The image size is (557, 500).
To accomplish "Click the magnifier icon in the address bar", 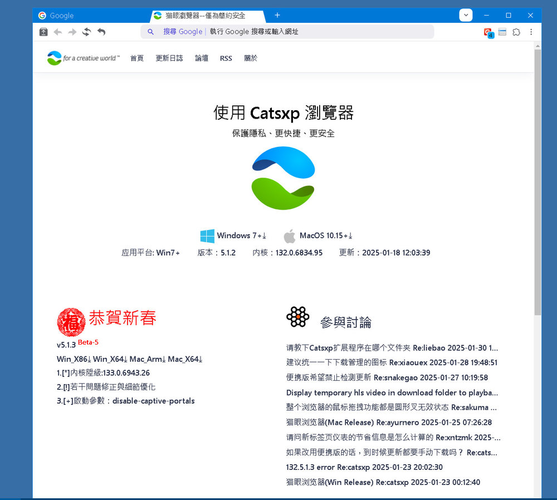I will (x=150, y=32).
